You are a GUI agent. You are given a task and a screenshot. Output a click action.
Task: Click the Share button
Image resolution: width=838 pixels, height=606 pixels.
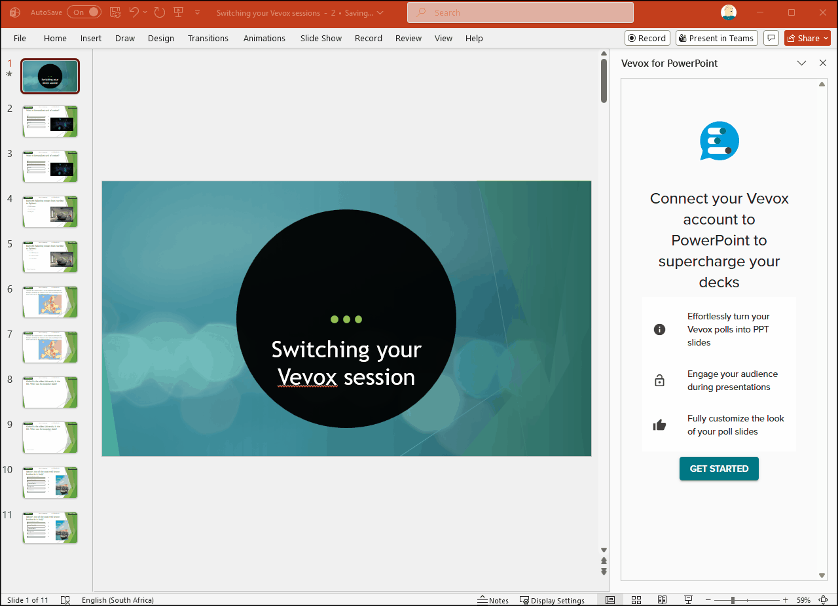(x=807, y=38)
